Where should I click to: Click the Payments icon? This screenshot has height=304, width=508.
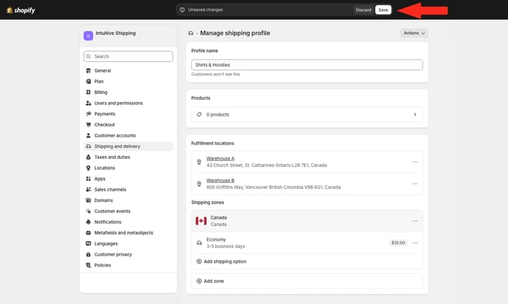[88, 113]
